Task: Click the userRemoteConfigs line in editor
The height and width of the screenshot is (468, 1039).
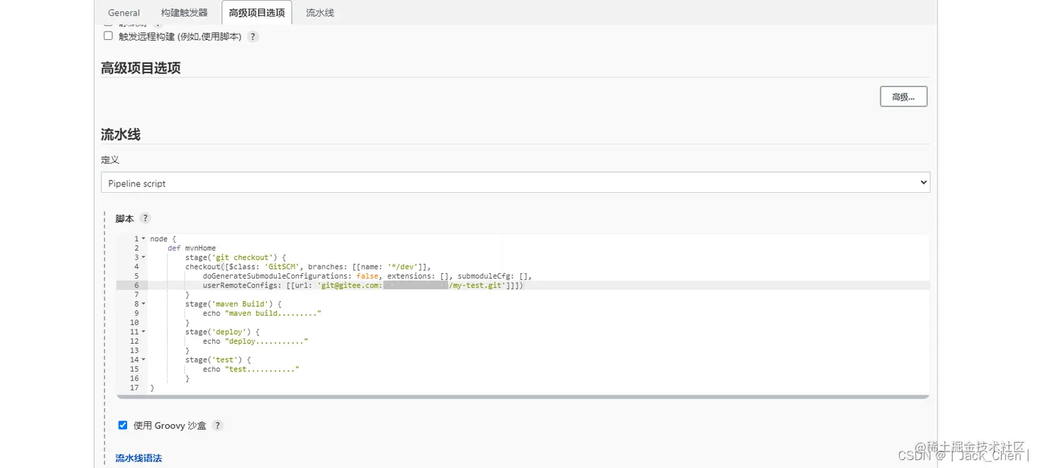Action: coord(363,285)
